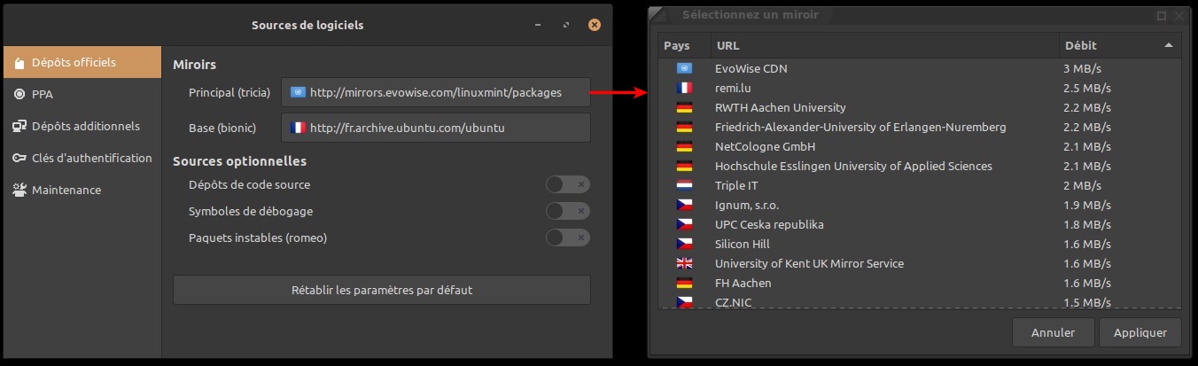Sort the list by the URL column header

(x=883, y=45)
